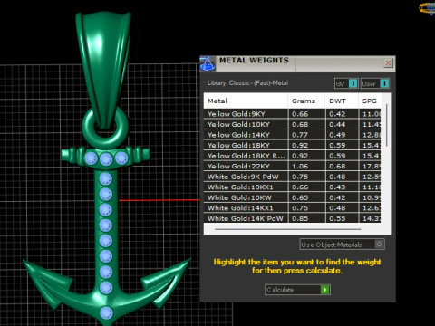Click the Calculate button
The height and width of the screenshot is (326, 435).
[297, 290]
